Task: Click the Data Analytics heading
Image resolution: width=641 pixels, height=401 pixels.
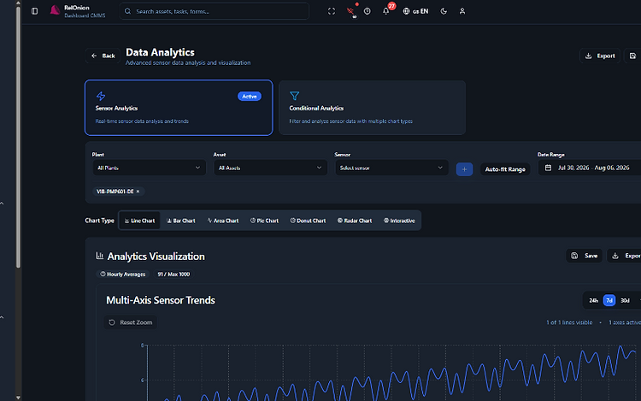Action: click(x=161, y=52)
